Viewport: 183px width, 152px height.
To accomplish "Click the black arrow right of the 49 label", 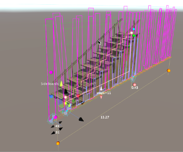I will (x=61, y=129).
